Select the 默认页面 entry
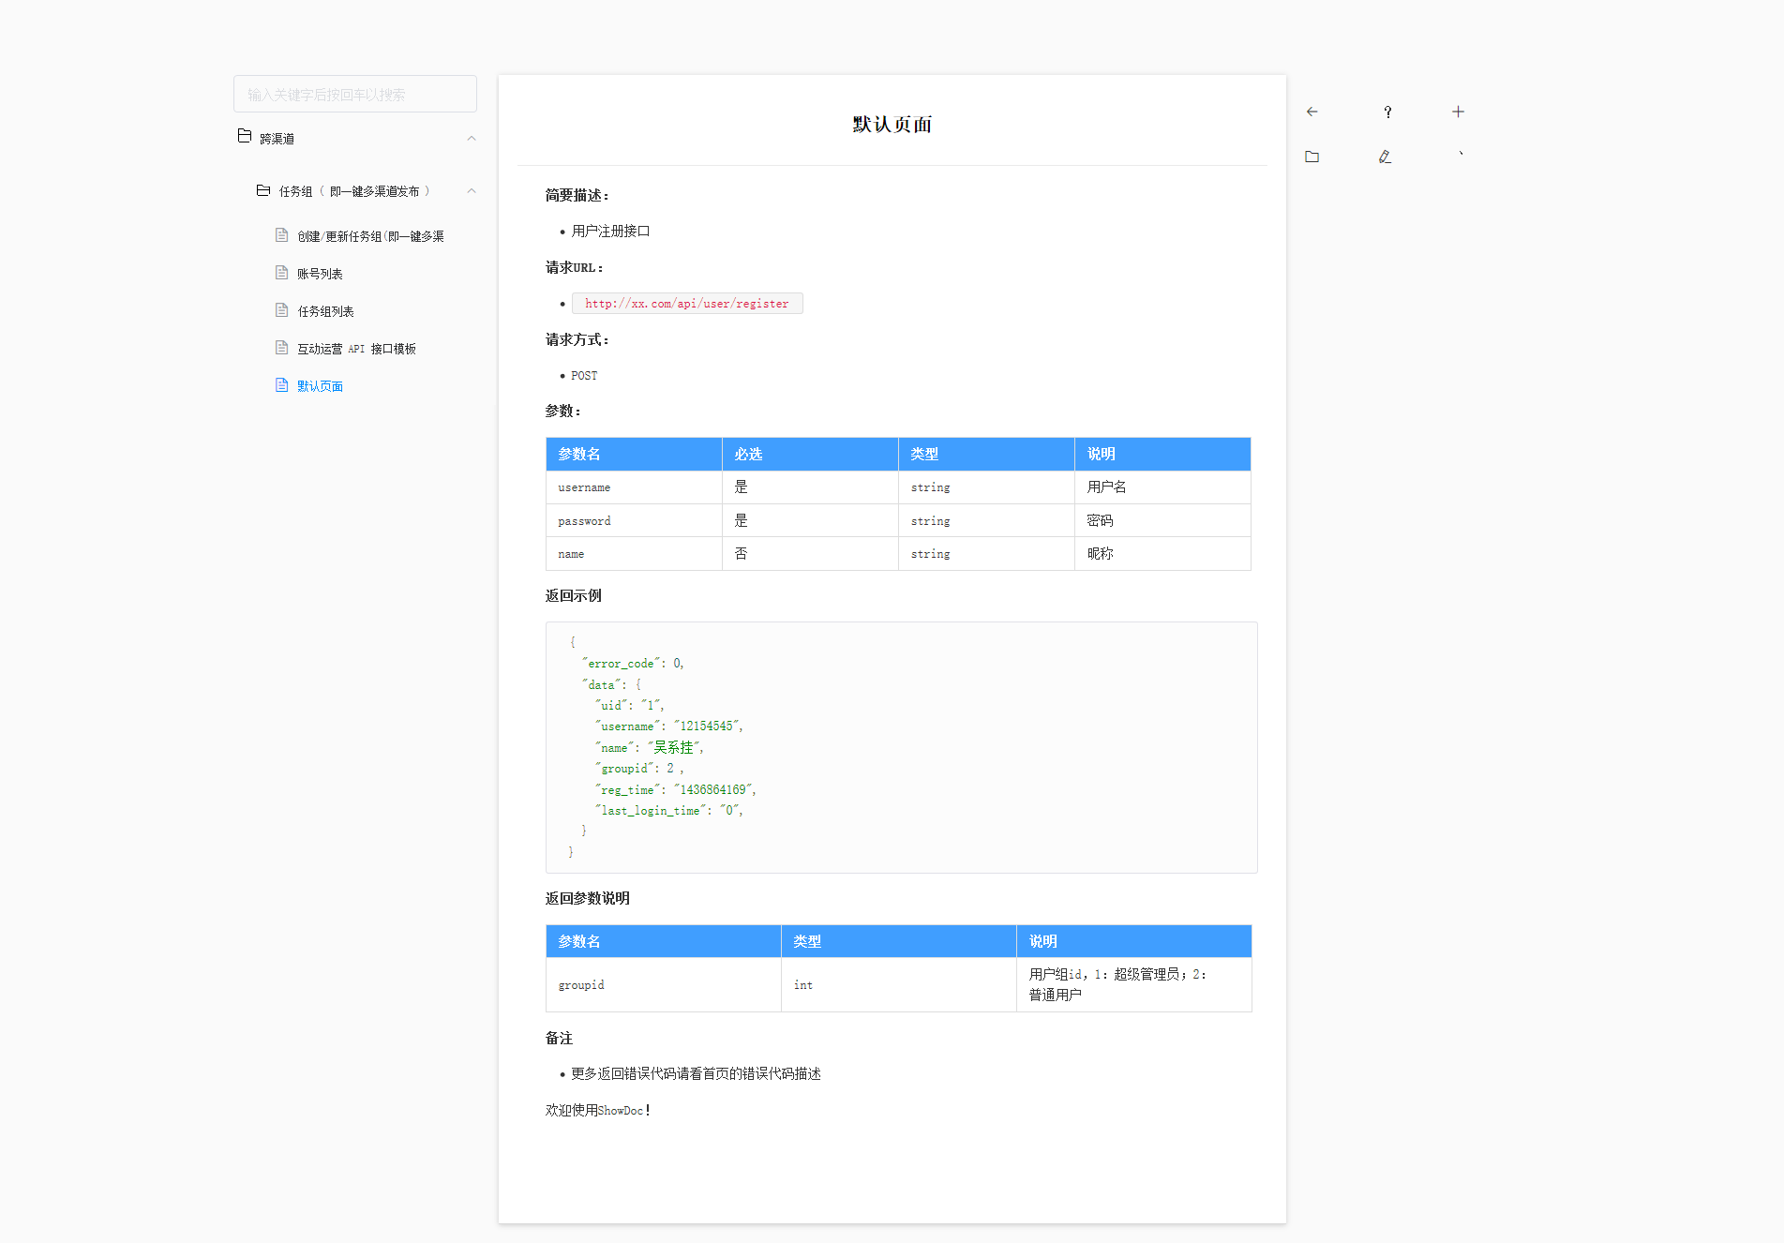 [320, 386]
